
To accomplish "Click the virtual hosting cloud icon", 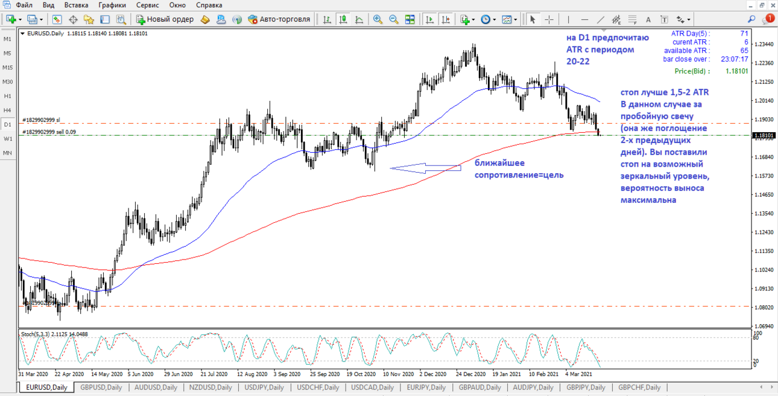I will (x=221, y=19).
